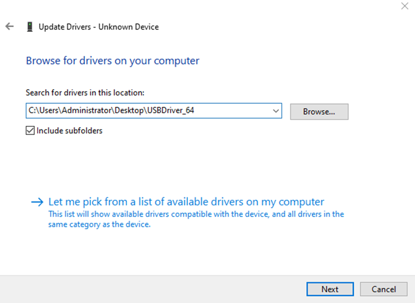Cancel the driver update wizard
The width and height of the screenshot is (415, 303).
pyautogui.click(x=383, y=289)
